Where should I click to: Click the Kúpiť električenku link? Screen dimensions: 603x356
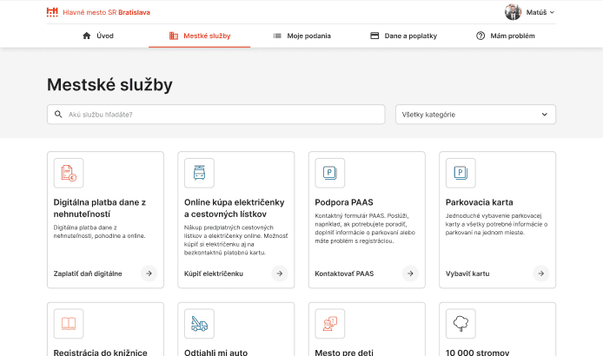pyautogui.click(x=214, y=274)
